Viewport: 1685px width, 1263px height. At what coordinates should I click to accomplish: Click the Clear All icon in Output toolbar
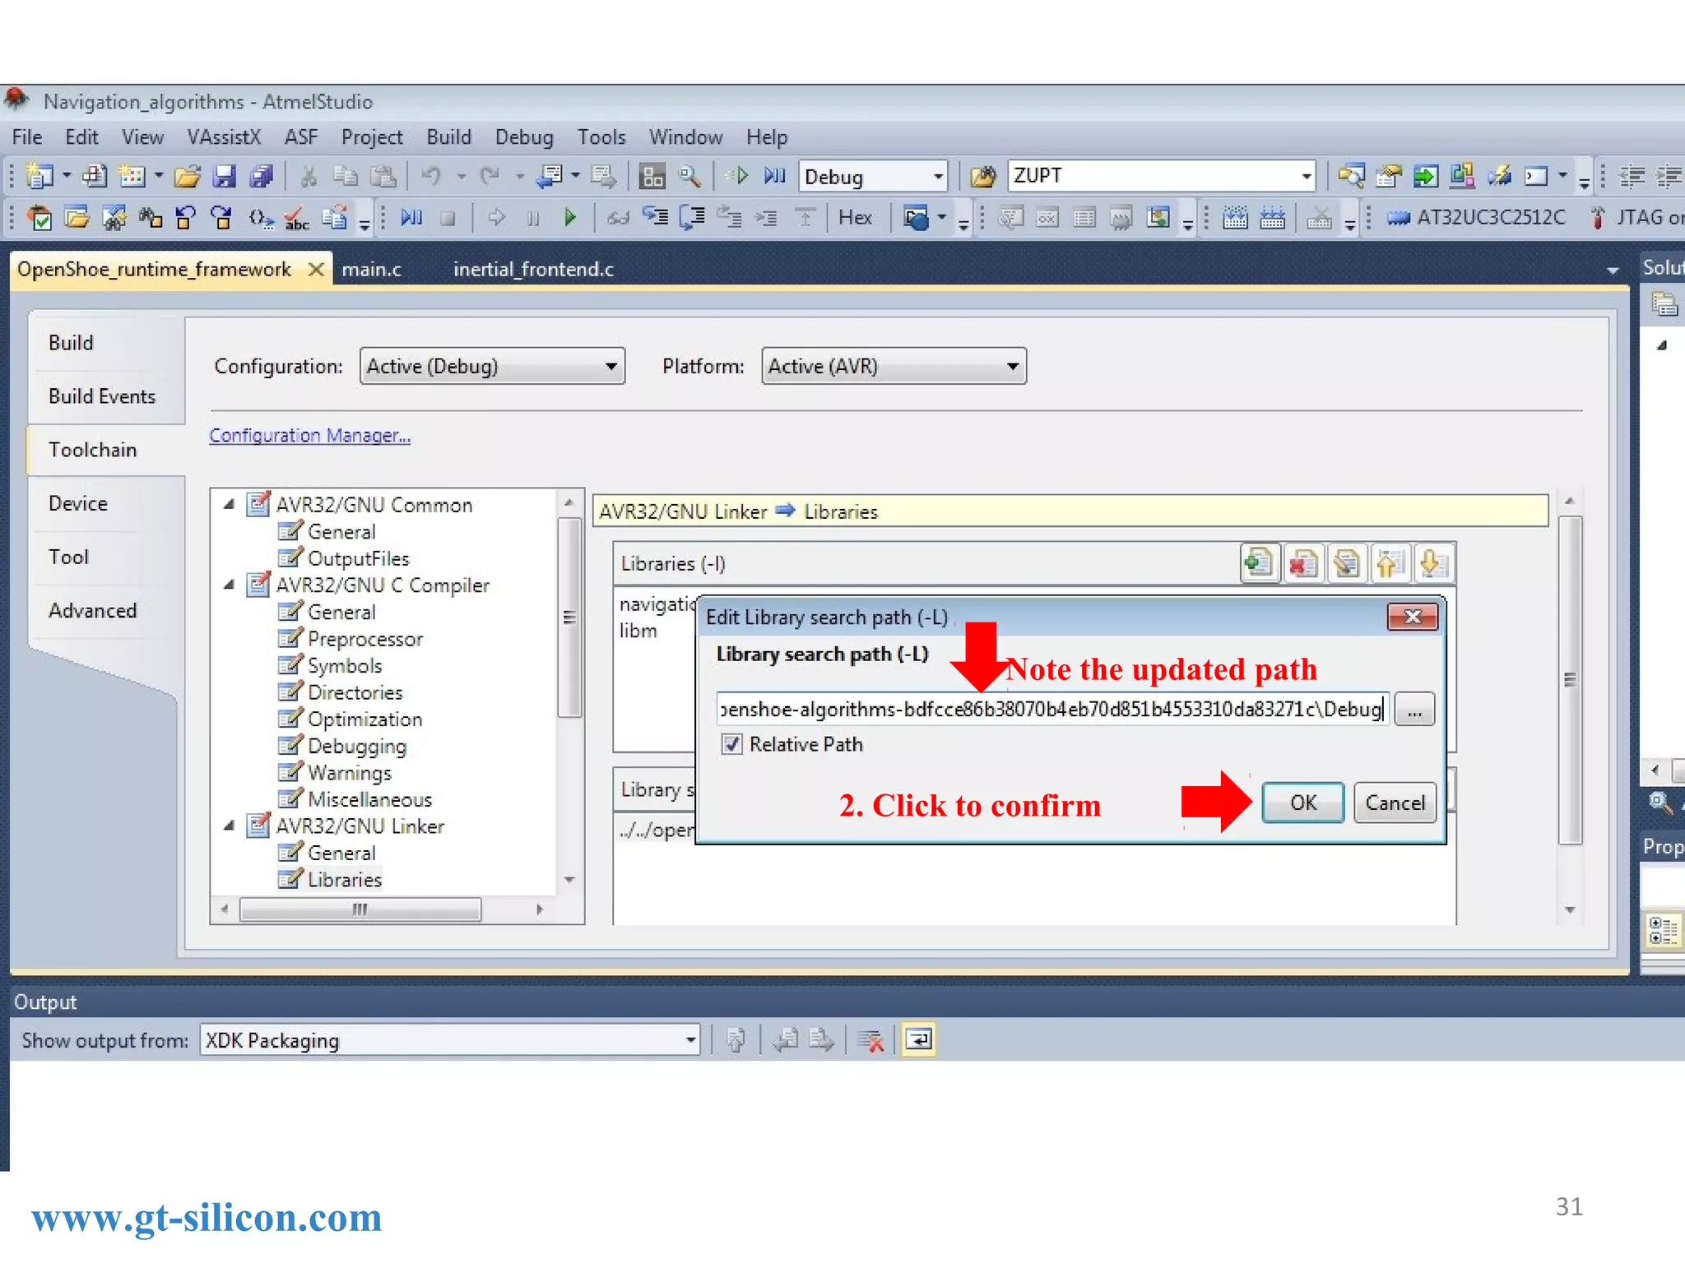(870, 1040)
